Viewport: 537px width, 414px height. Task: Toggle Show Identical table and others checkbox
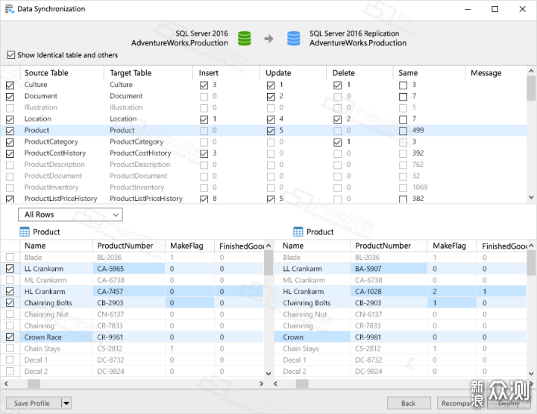tap(11, 55)
